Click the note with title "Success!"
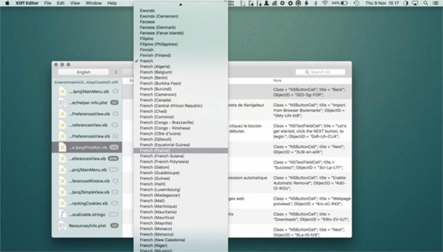The image size is (443, 252). 308,165
